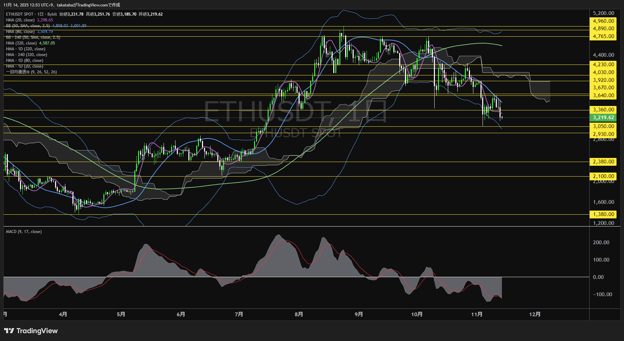Click the MACD (9, 17, close) label
Screen dimensions: 624x341
24,232
